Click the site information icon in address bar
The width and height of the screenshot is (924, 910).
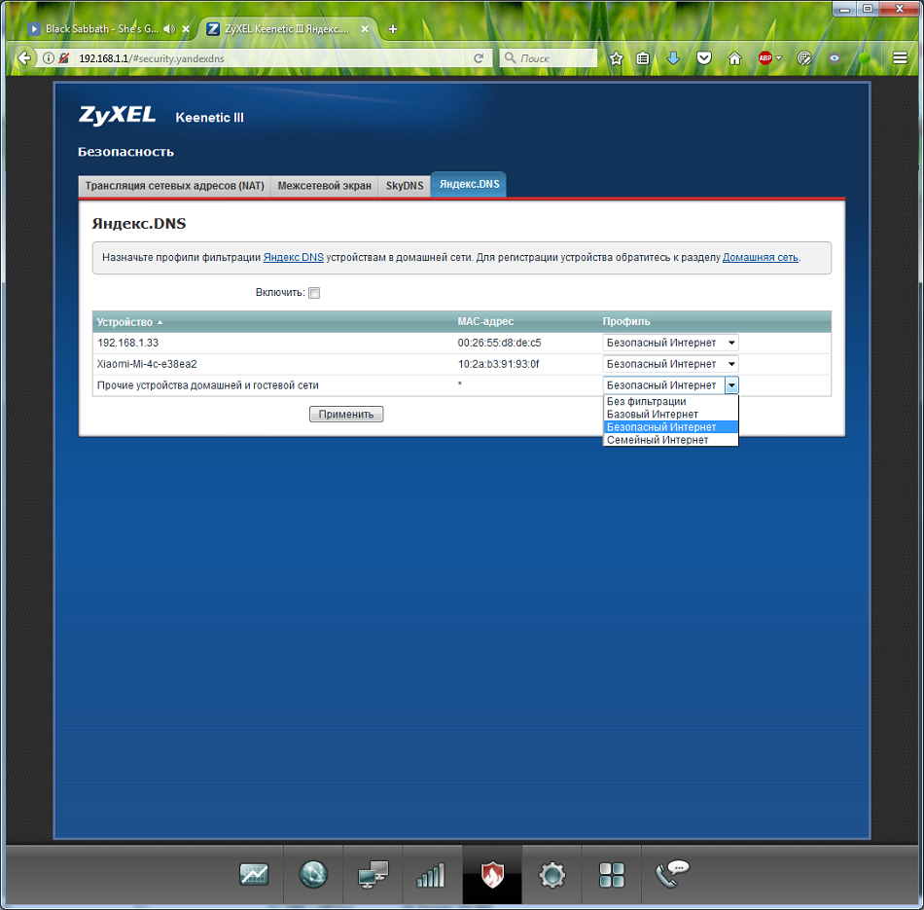[49, 57]
